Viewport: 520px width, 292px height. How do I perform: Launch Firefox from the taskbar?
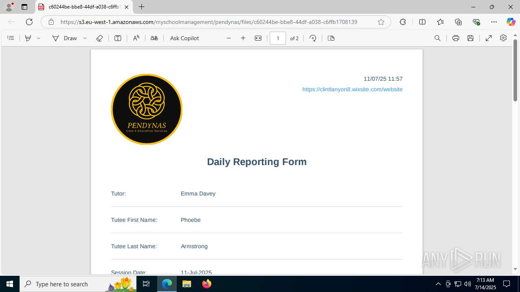(207, 284)
